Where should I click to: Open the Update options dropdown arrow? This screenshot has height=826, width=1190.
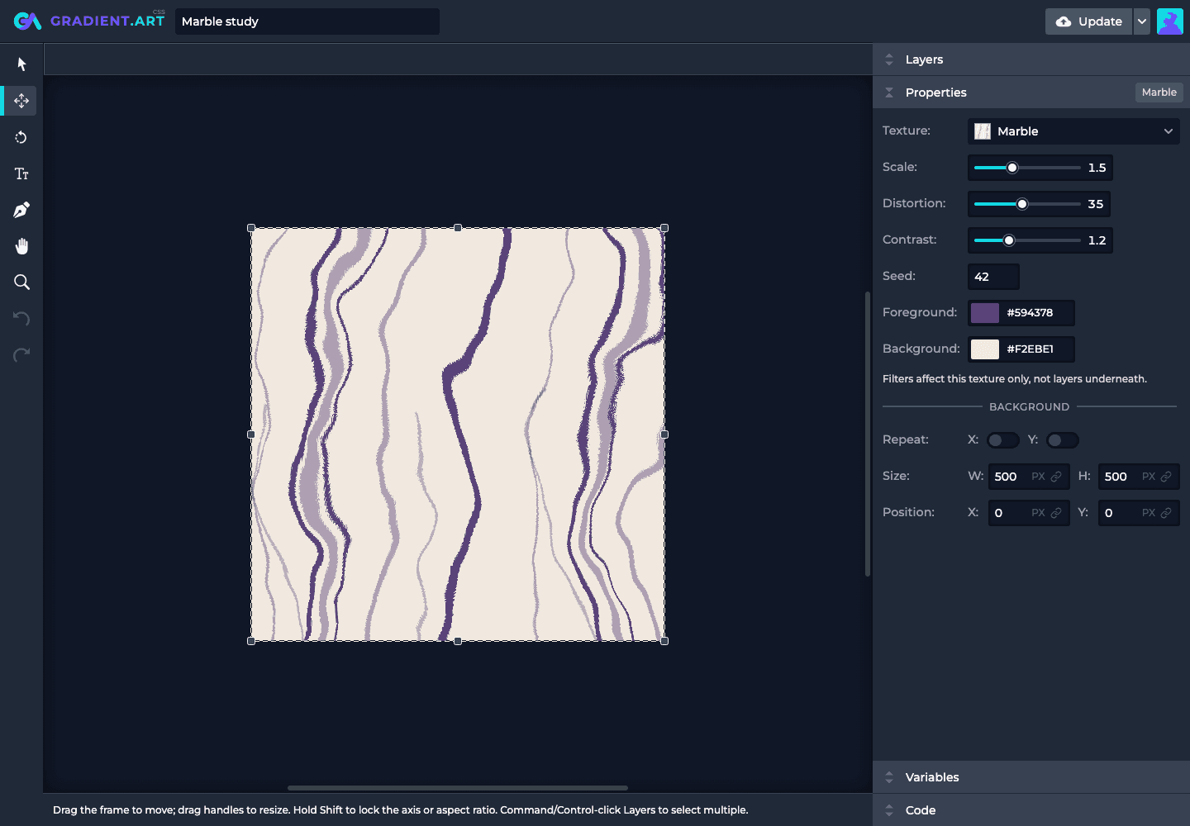pos(1142,21)
